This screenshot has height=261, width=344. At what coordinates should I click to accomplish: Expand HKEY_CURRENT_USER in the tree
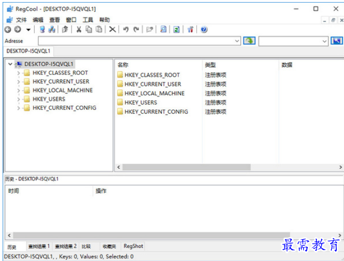19,82
